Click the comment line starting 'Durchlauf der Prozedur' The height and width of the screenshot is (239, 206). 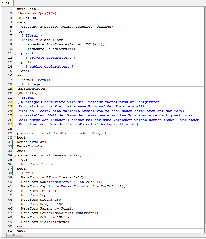coord(79,124)
